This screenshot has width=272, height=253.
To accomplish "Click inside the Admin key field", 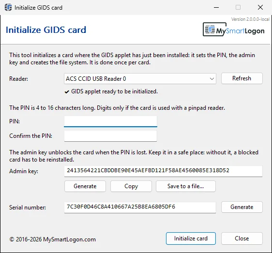I will 163,171.
